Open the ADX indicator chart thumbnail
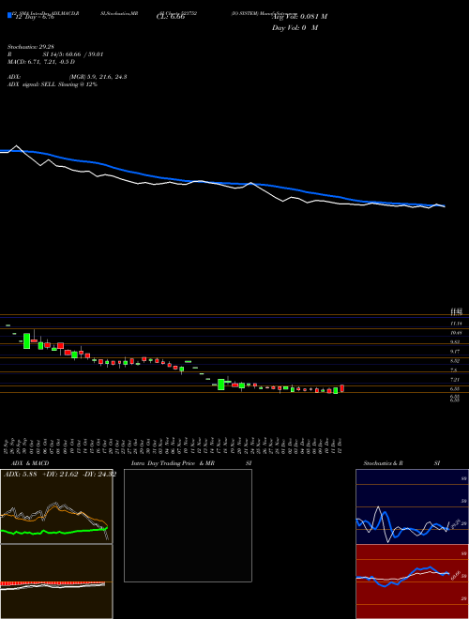Screen dimensions: 469x619 click(x=56, y=506)
